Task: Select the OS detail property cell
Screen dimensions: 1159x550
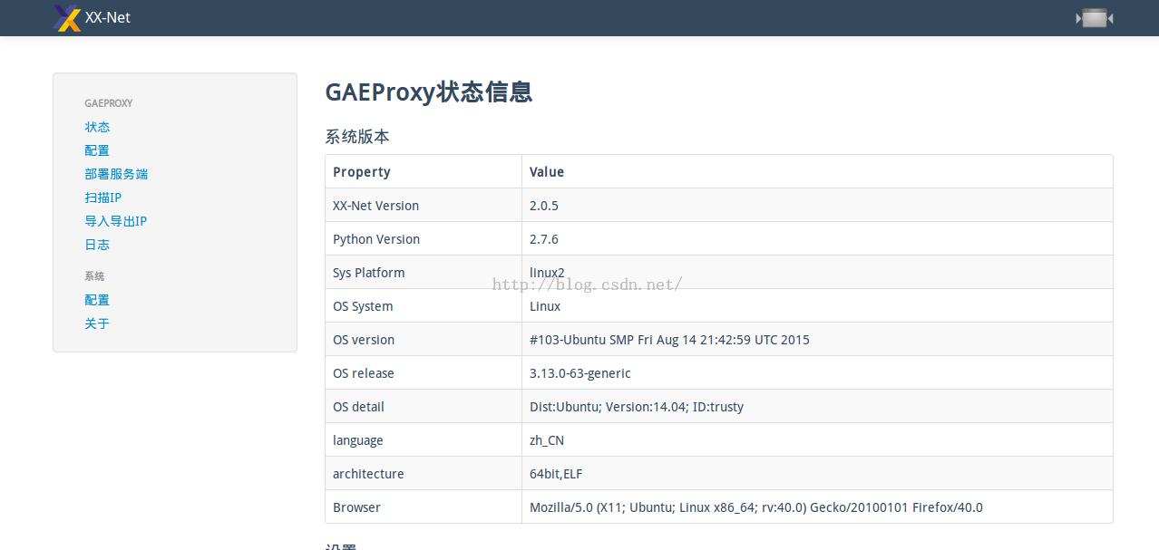Action: (x=424, y=407)
